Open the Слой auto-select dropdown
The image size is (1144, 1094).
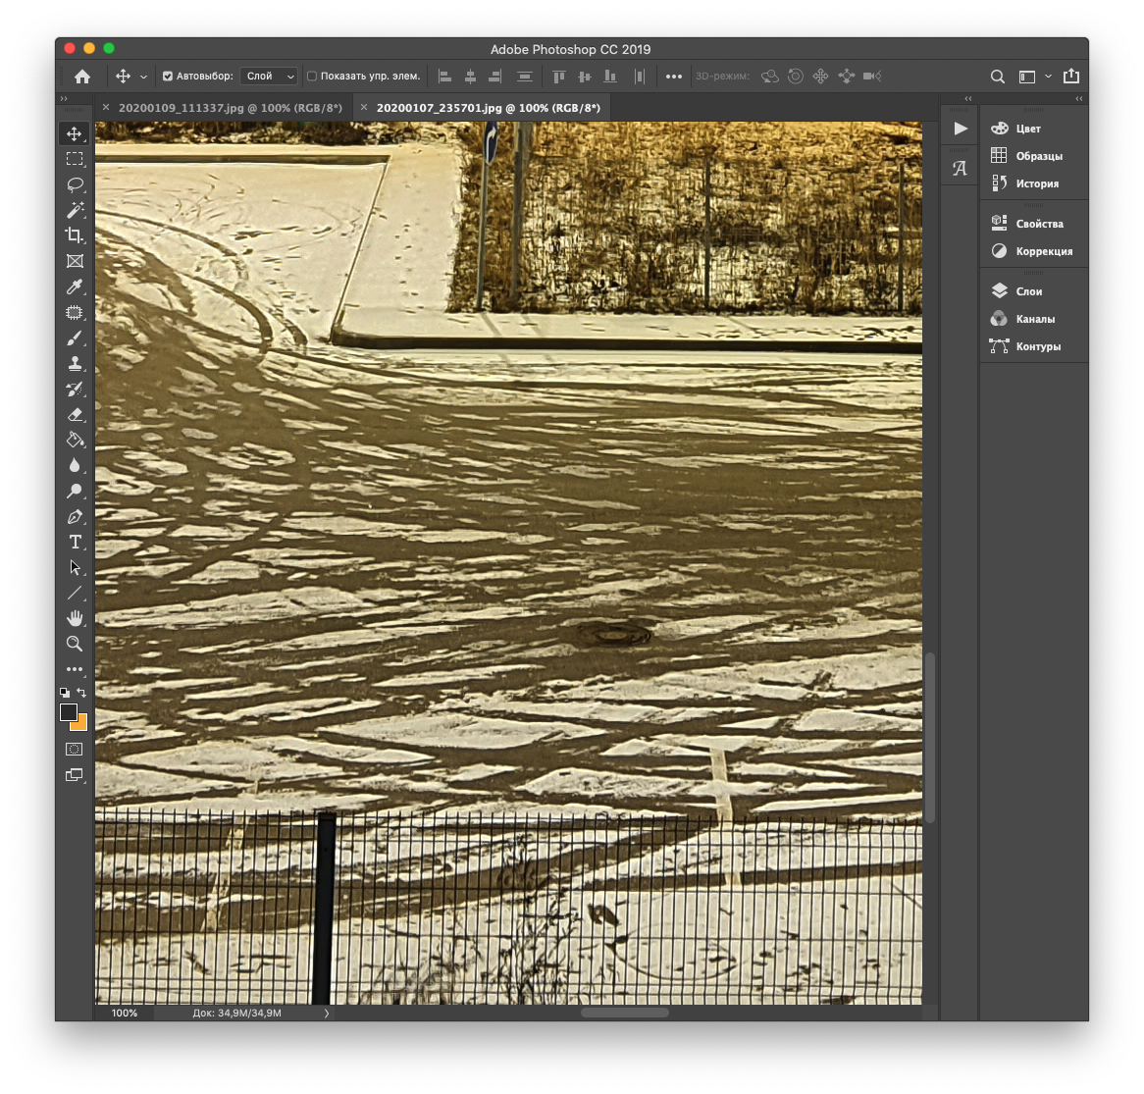pos(269,77)
